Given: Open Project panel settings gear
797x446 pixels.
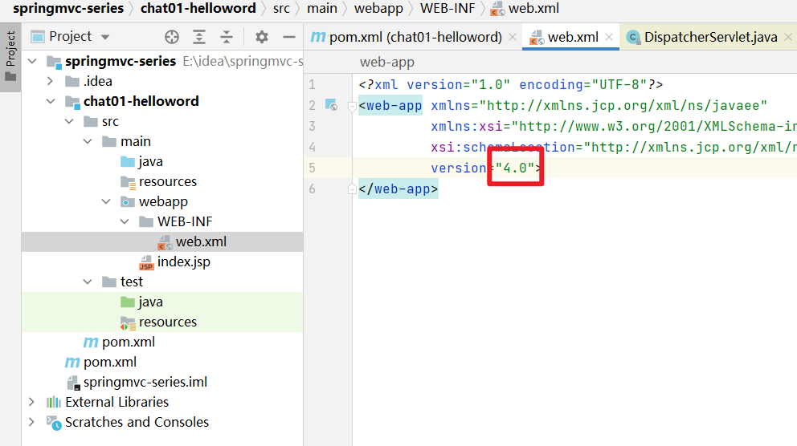Looking at the screenshot, I should click(262, 37).
